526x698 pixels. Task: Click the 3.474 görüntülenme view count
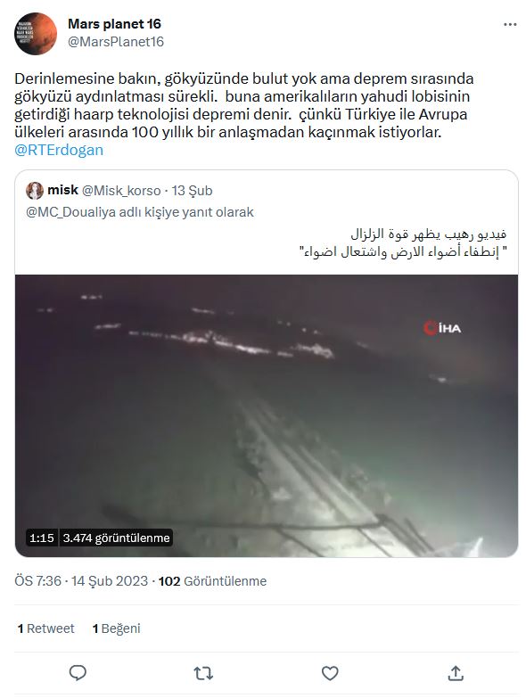coord(116,538)
